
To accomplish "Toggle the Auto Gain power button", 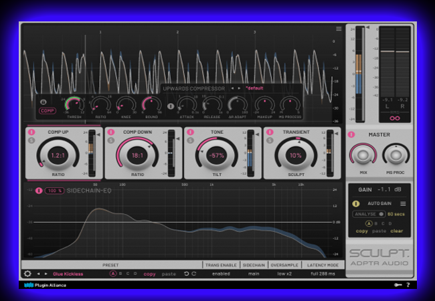I will (x=356, y=204).
